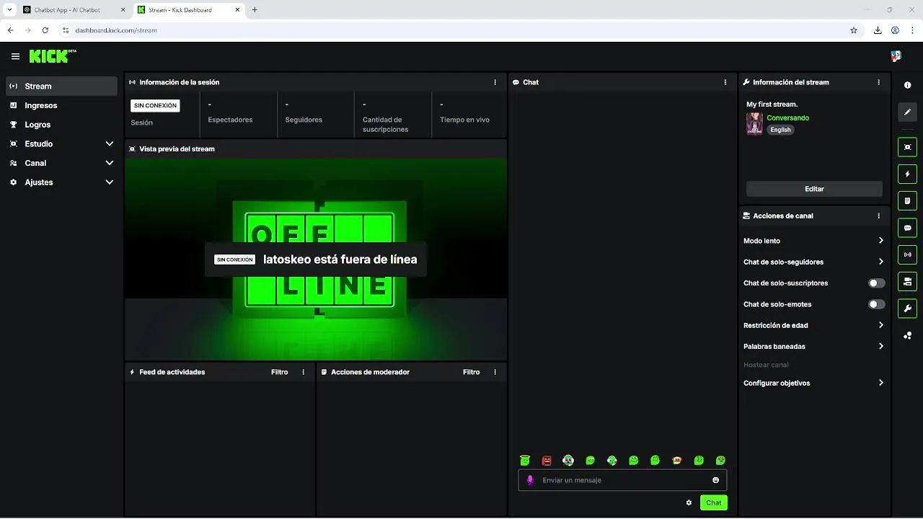The height and width of the screenshot is (519, 923).
Task: Toggle the lightning activity feed icon in the right sidebar
Action: click(907, 174)
